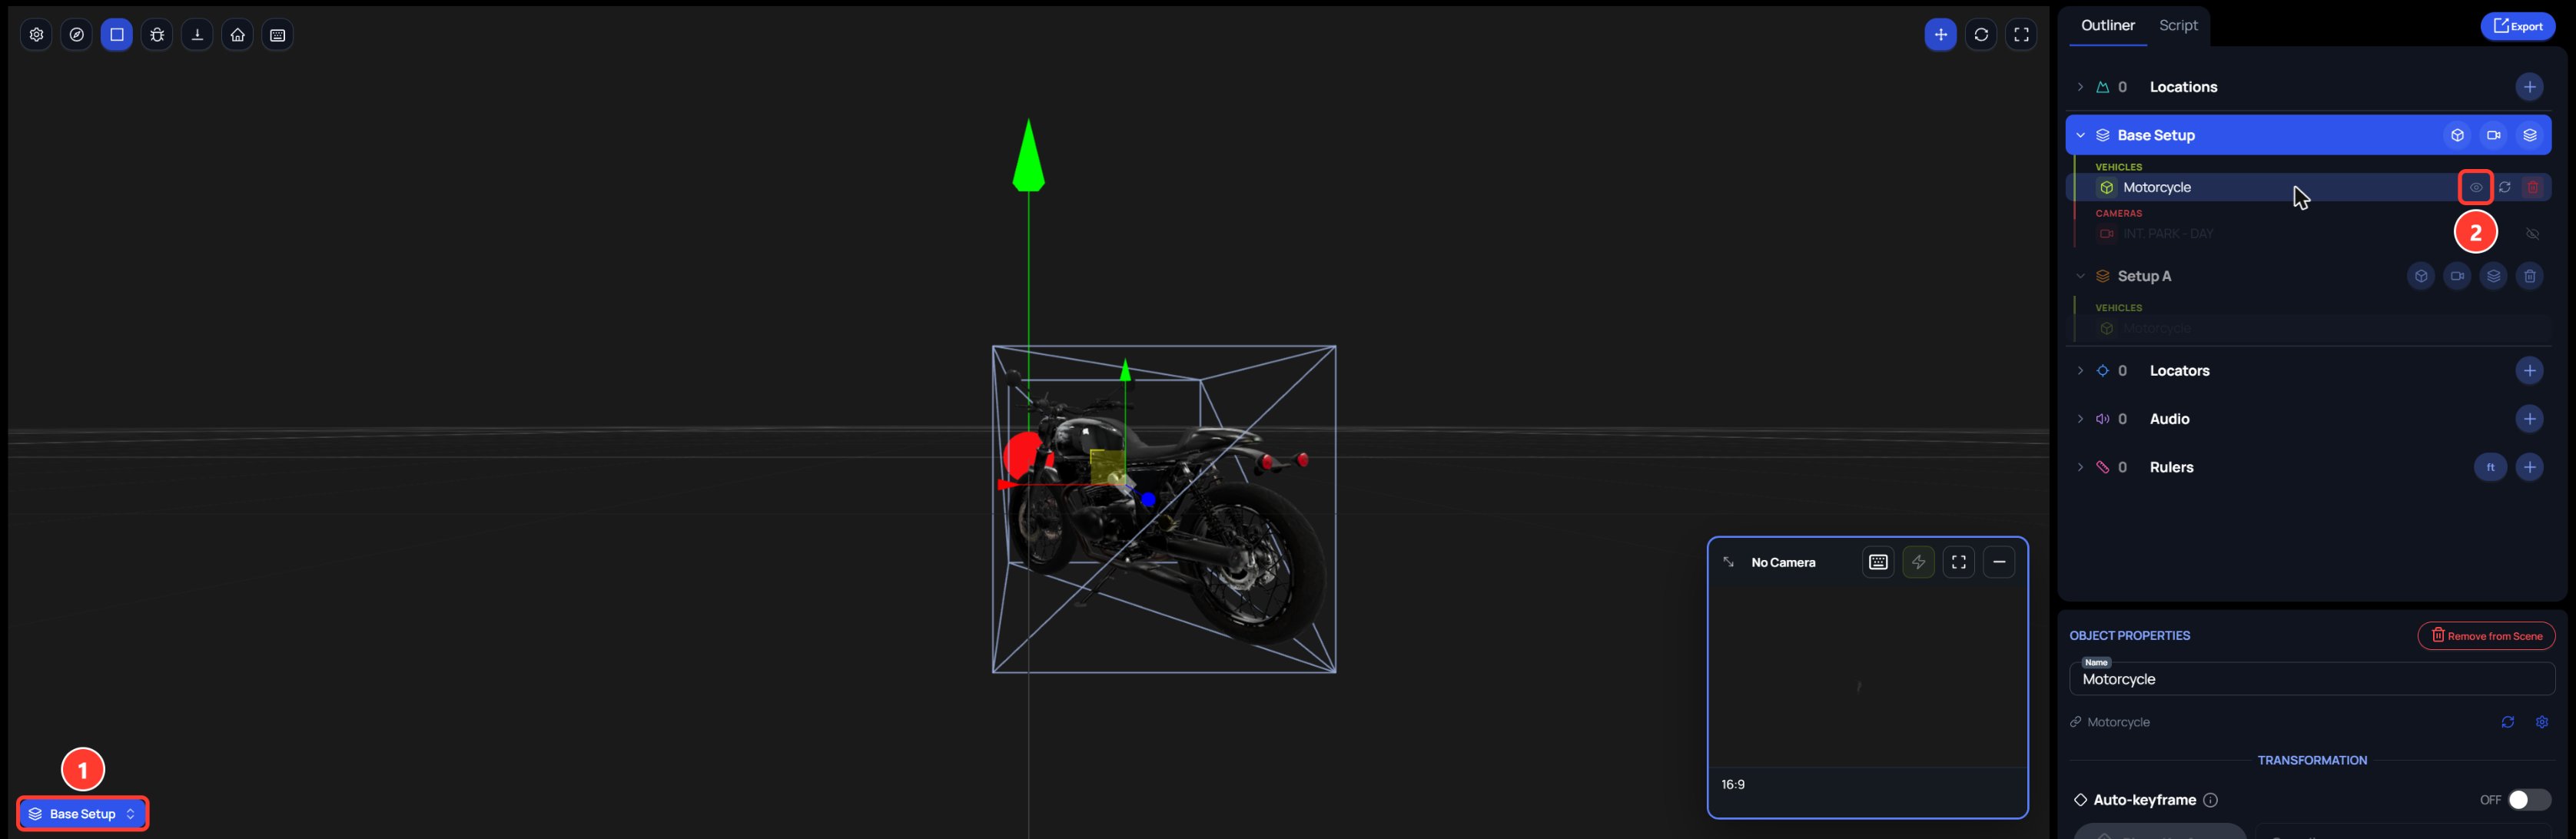Screen dimensions: 2576x839
Task: Expand camera preview to fullscreen
Action: tap(1958, 562)
